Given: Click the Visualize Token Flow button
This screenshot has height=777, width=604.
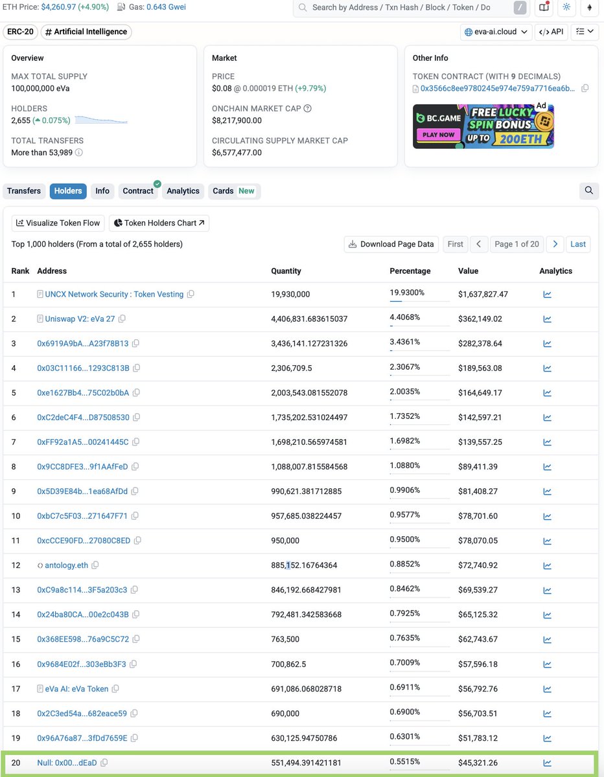Looking at the screenshot, I should (x=58, y=223).
